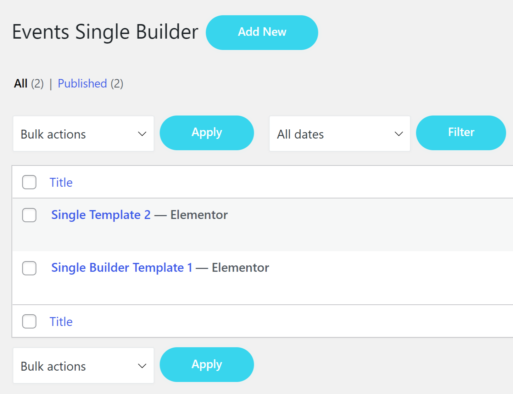
Task: Click chevron arrow of top Bulk actions
Action: [x=142, y=134]
